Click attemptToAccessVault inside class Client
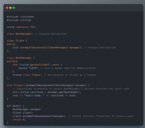 [35, 48]
